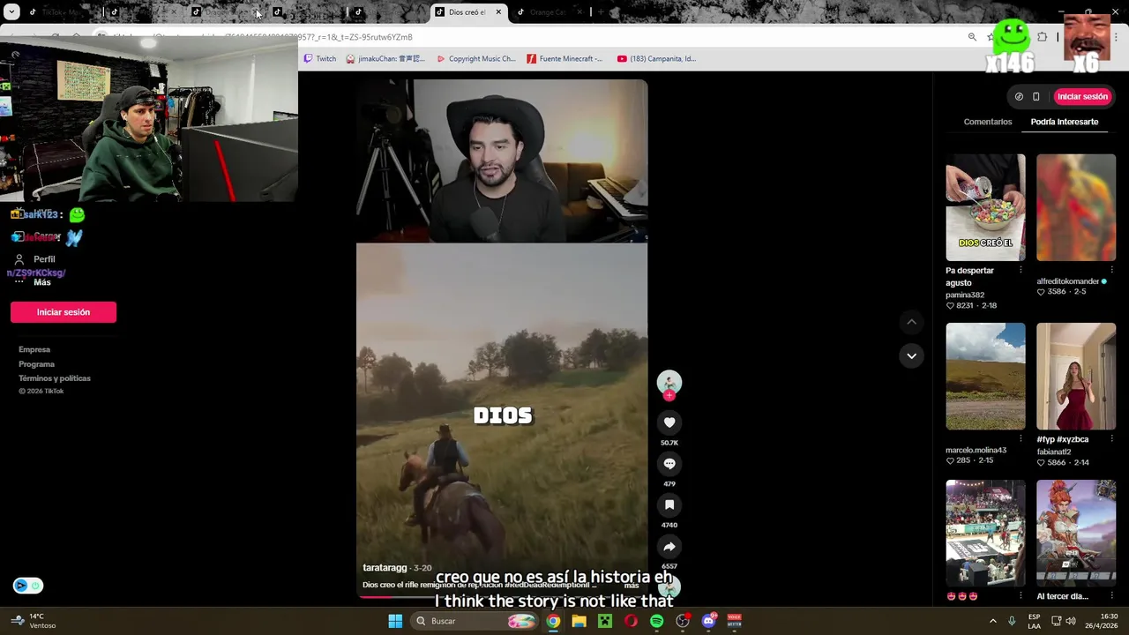This screenshot has height=635, width=1129.
Task: Share the video using the arrow icon
Action: click(669, 546)
